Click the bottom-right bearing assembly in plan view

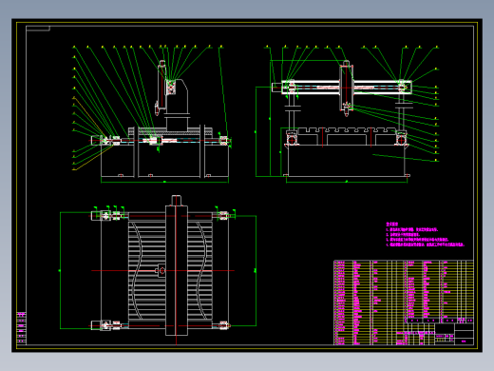pyautogui.click(x=223, y=325)
